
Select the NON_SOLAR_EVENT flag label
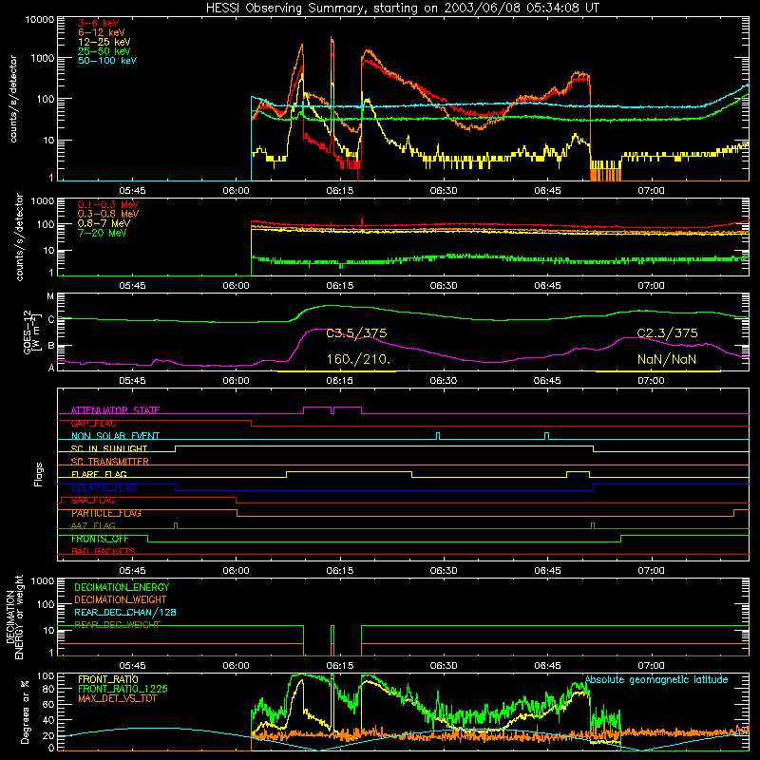(115, 436)
